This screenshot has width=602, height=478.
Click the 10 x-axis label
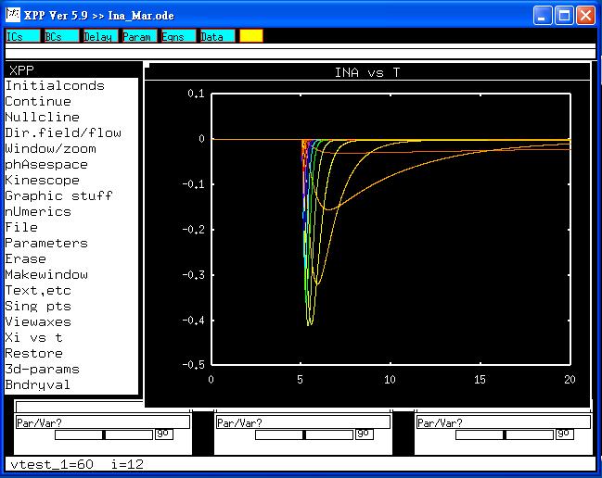(x=391, y=380)
